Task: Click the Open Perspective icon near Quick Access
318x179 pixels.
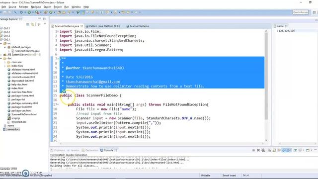Action: (314, 12)
